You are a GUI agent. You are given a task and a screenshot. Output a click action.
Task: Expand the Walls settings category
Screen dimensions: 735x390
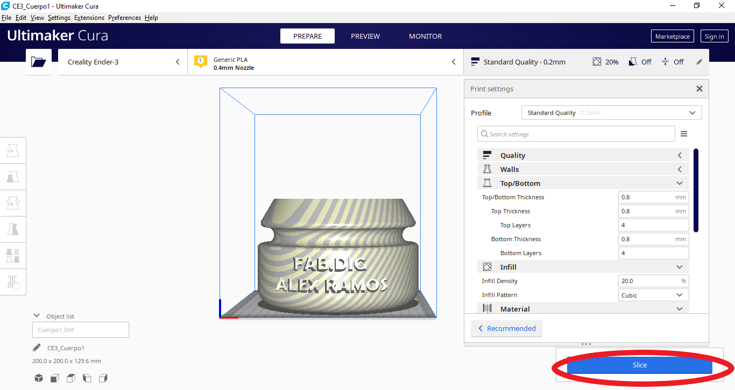click(x=583, y=169)
